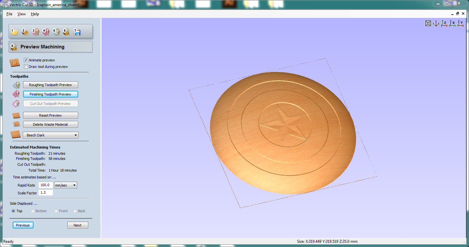Click the Rapid Rate input field
Image resolution: width=469 pixels, height=247 pixels.
click(x=46, y=185)
